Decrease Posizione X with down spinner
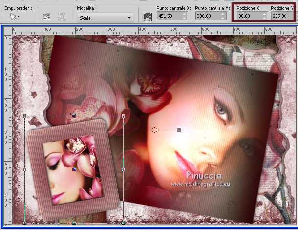This screenshot has width=298, height=230. pyautogui.click(x=265, y=18)
